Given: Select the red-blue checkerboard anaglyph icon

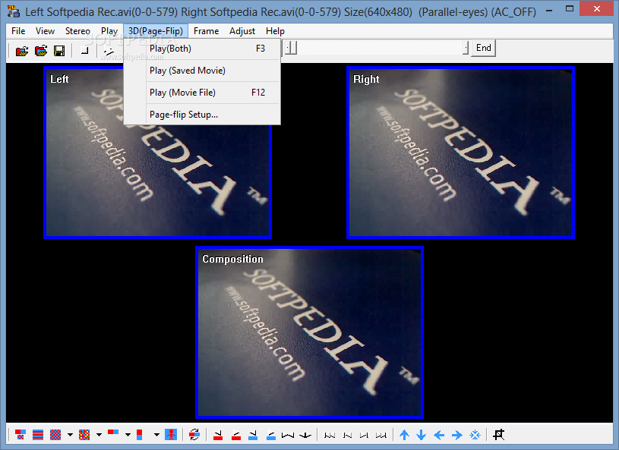Looking at the screenshot, I should point(55,435).
